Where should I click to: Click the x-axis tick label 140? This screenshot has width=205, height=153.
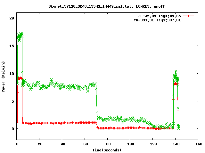pos(176,144)
